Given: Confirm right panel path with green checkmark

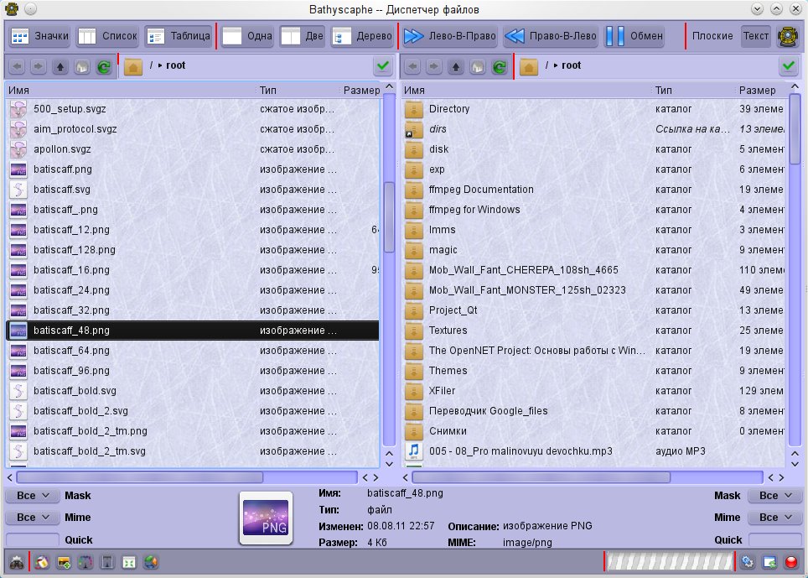Looking at the screenshot, I should (789, 66).
